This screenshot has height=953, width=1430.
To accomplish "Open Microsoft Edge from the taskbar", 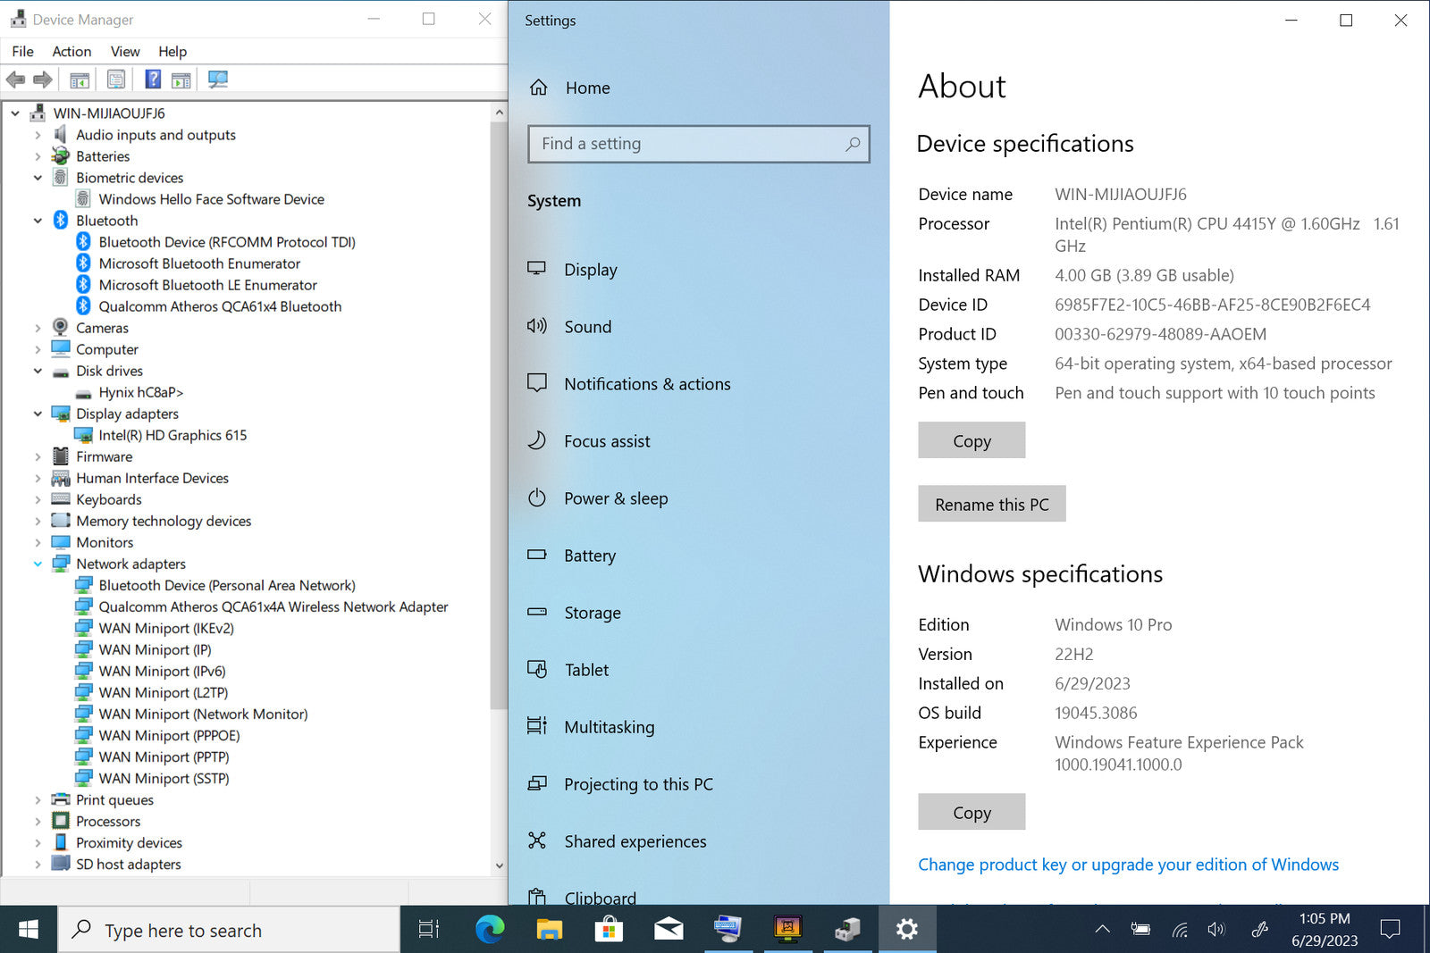I will point(489,929).
